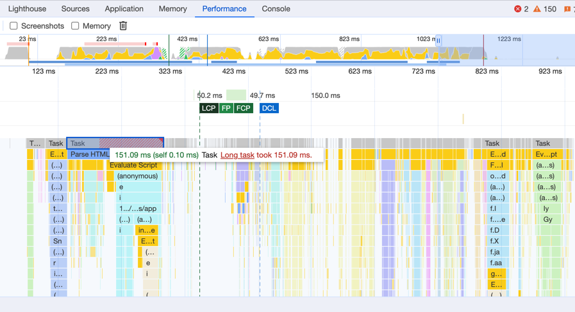Select the FP timing marker badge
The image size is (575, 312).
(x=226, y=108)
